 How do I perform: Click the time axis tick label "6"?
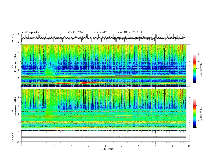(122, 146)
